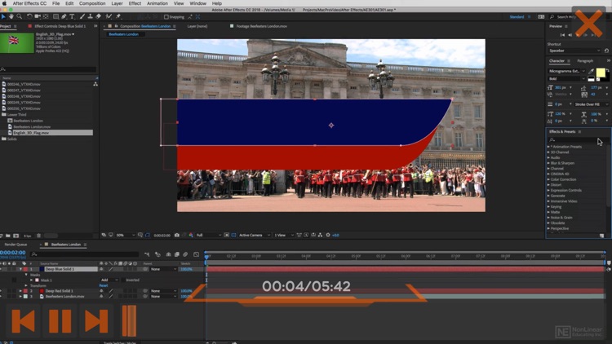Toggle the Inverted checkbox for Mask 1
Image resolution: width=612 pixels, height=344 pixels.
[123, 280]
